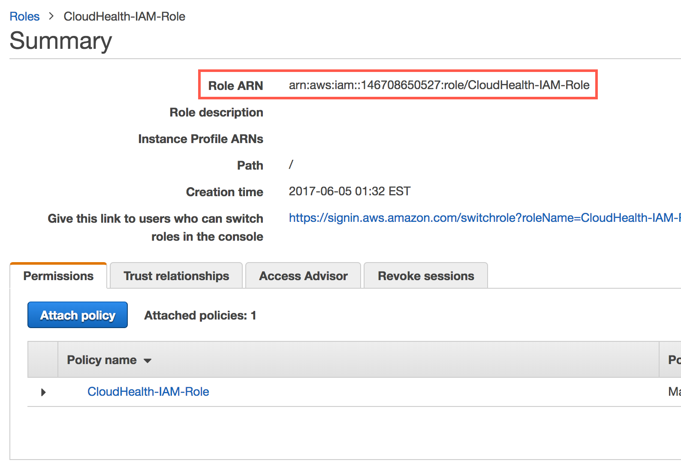Click the Path value slash

(x=291, y=164)
